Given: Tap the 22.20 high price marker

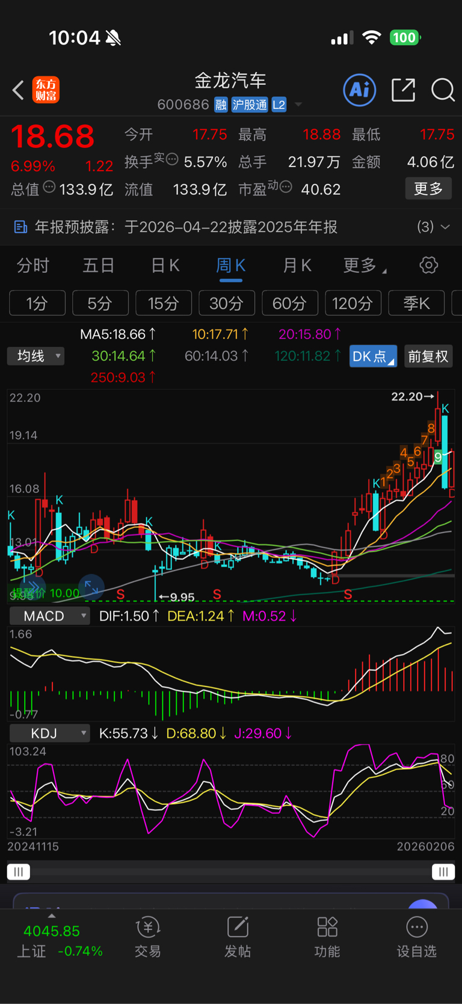Looking at the screenshot, I should point(413,396).
